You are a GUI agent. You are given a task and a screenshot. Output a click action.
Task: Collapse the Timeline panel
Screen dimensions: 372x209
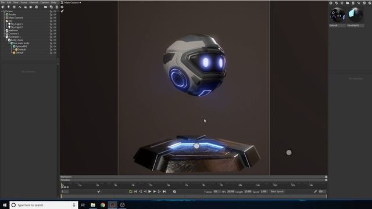(326, 180)
